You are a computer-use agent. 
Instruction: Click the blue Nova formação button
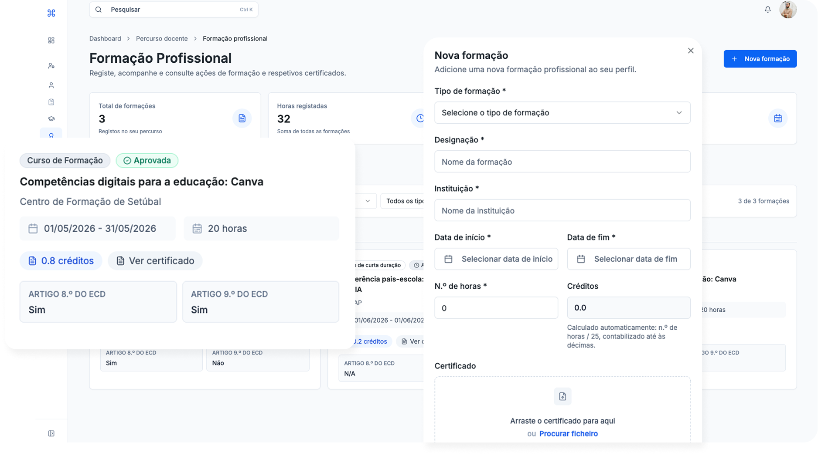coord(760,59)
